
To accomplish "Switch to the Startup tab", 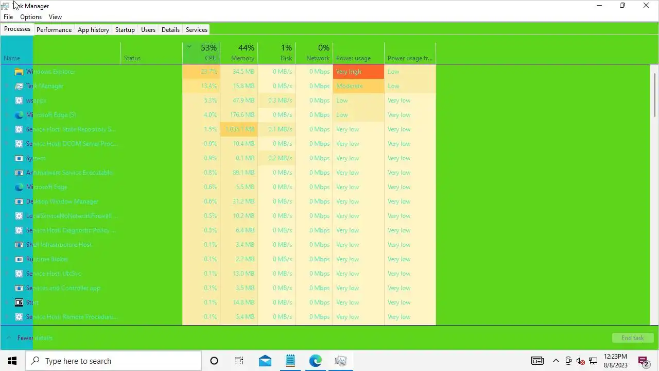I will 125,30.
